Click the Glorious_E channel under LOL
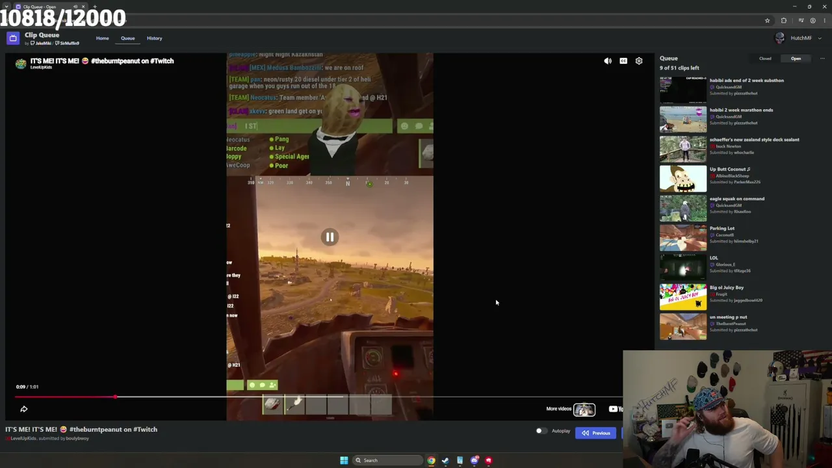 click(725, 265)
